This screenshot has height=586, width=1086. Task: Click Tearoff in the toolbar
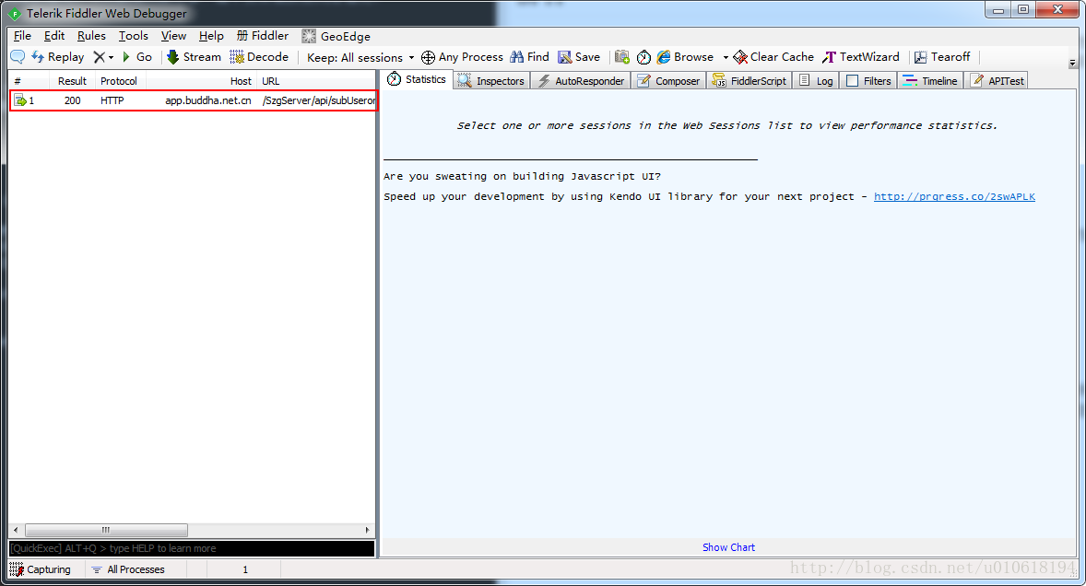click(942, 57)
